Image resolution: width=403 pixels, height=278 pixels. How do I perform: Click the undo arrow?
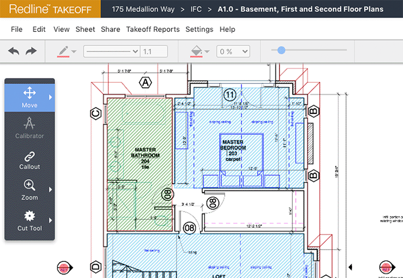pos(14,51)
